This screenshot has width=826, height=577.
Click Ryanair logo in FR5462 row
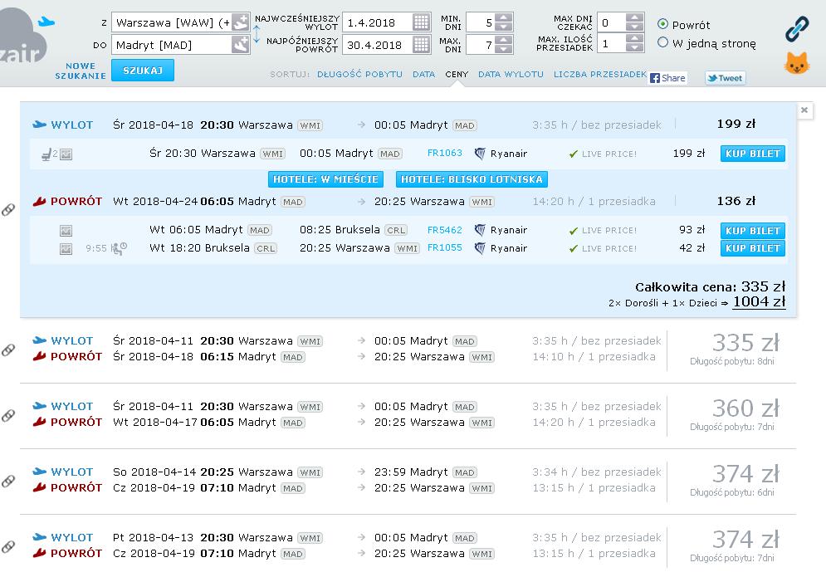(479, 230)
